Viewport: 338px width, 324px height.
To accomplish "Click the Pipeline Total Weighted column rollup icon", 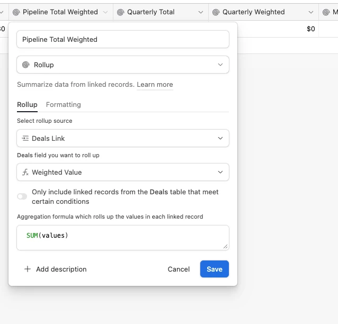I will 16,12.
